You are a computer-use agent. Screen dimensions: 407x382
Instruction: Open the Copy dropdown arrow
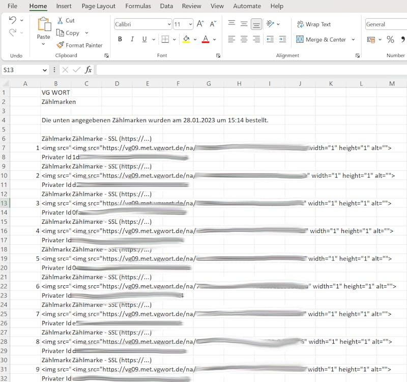coord(86,33)
